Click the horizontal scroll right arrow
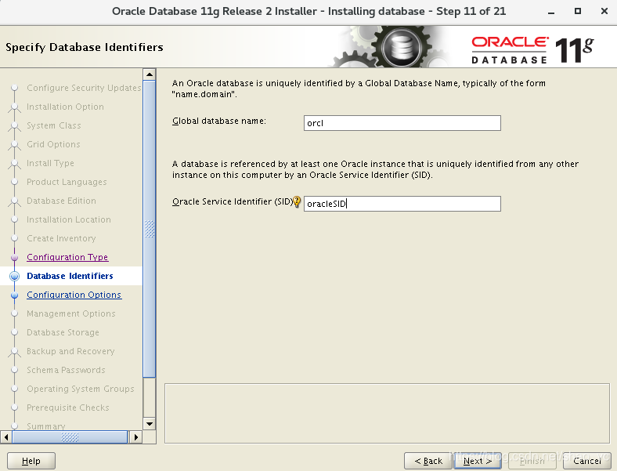The image size is (617, 471). 136,437
